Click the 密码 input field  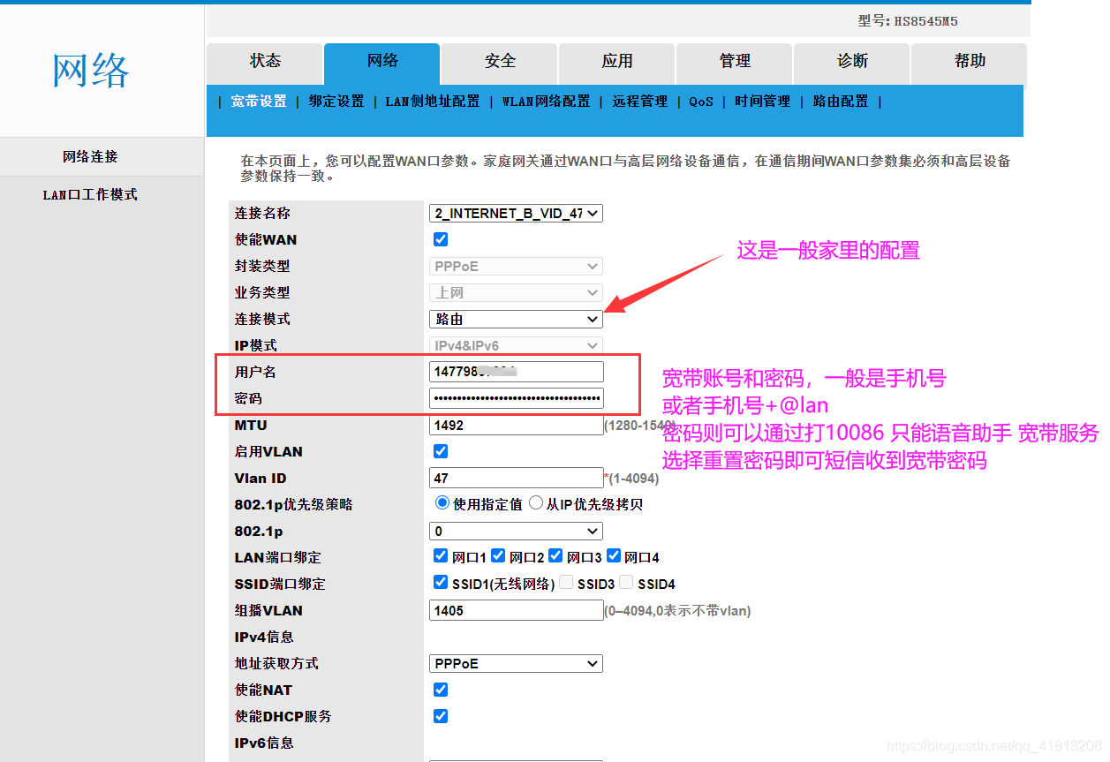click(x=517, y=398)
